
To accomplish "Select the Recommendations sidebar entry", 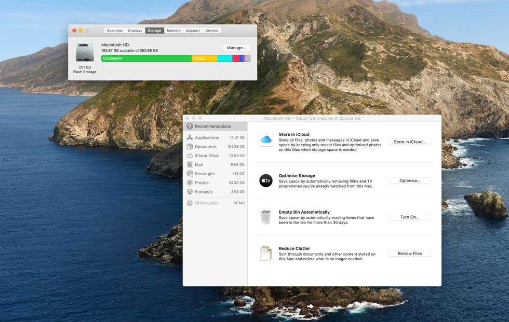I will pos(213,126).
